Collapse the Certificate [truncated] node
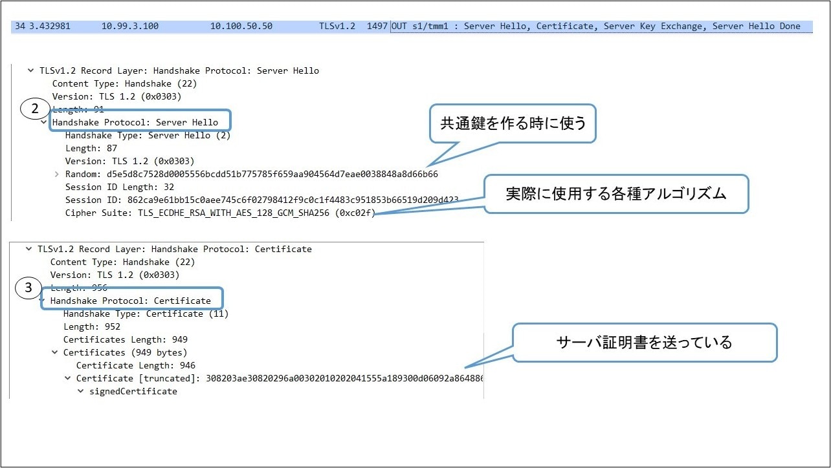 coord(67,378)
